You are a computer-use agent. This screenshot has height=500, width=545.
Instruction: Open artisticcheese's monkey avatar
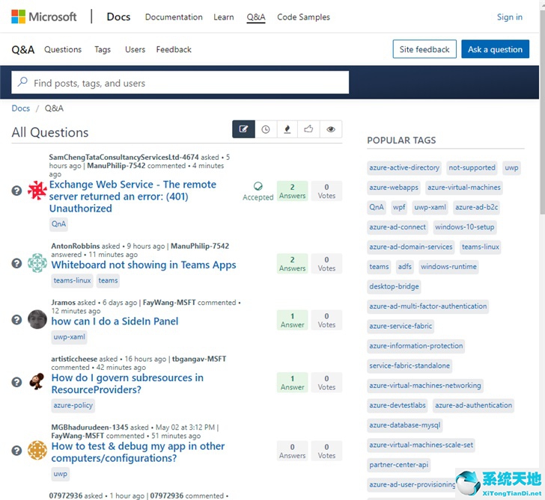pos(37,382)
